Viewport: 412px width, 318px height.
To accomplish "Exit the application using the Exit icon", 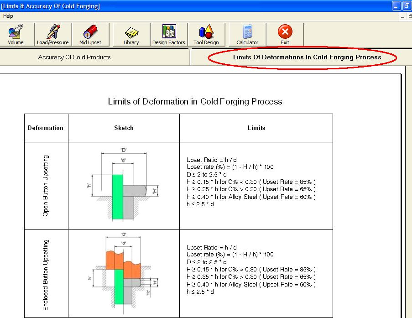I will [284, 34].
